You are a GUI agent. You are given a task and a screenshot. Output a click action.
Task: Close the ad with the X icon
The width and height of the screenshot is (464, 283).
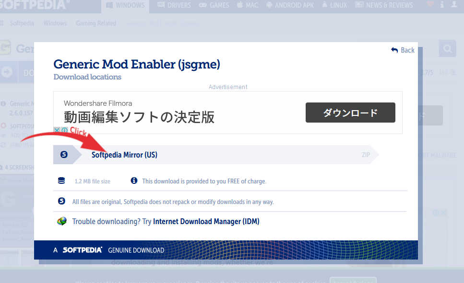pyautogui.click(x=57, y=130)
